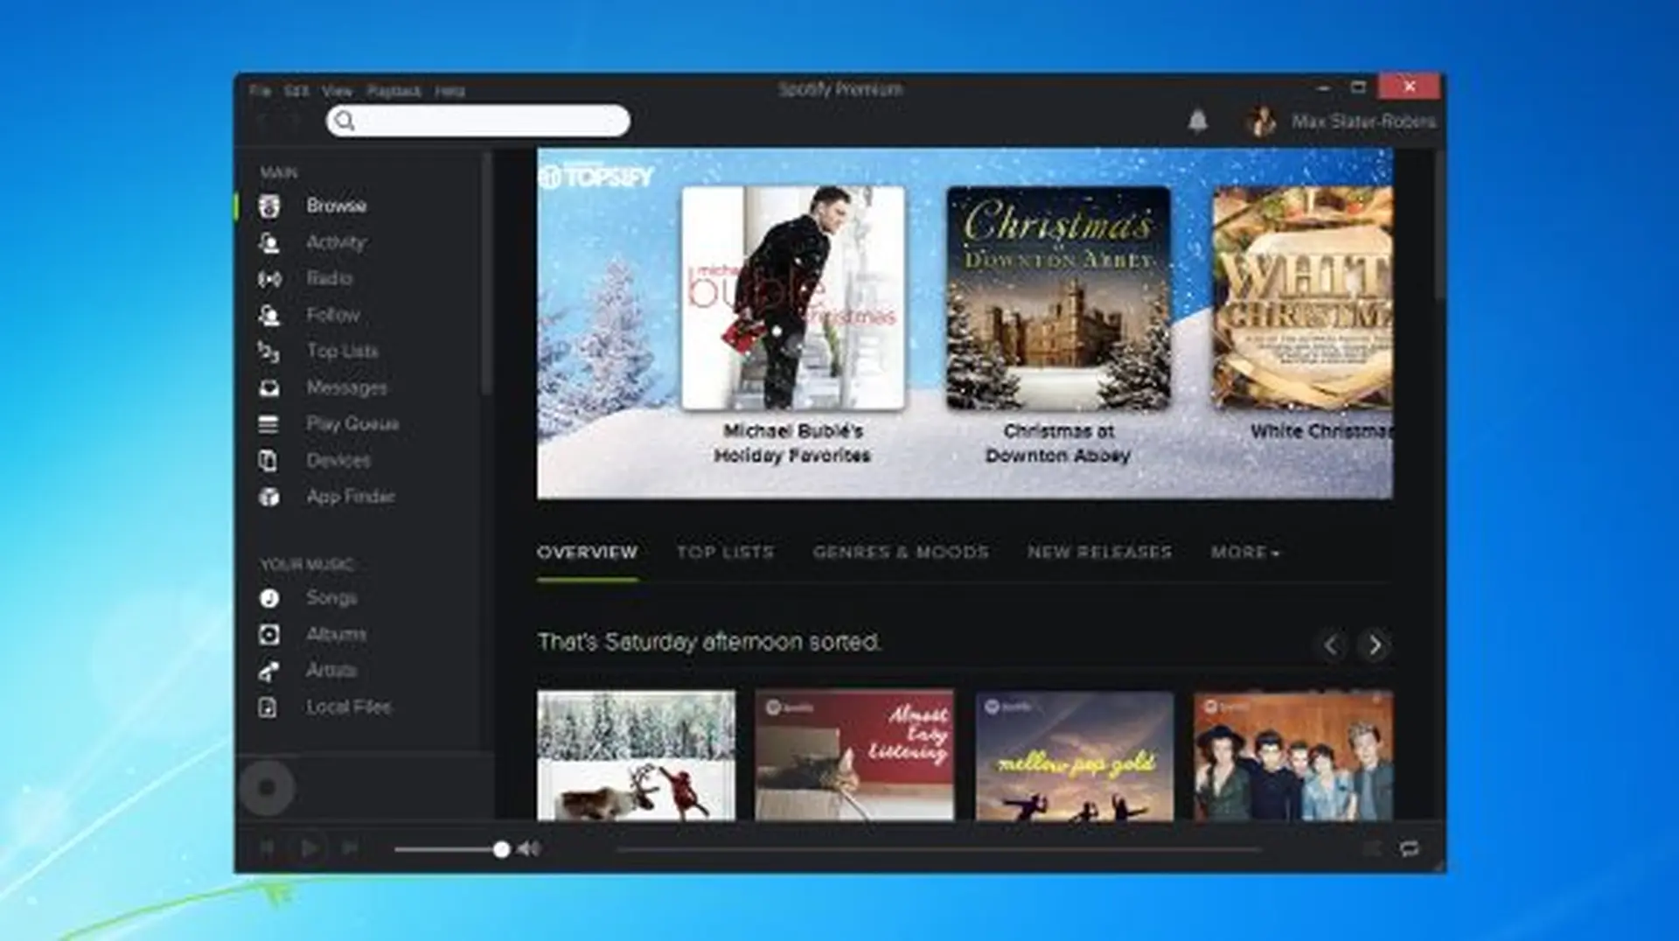Image resolution: width=1679 pixels, height=941 pixels.
Task: Click the Activity icon in sidebar
Action: point(269,243)
